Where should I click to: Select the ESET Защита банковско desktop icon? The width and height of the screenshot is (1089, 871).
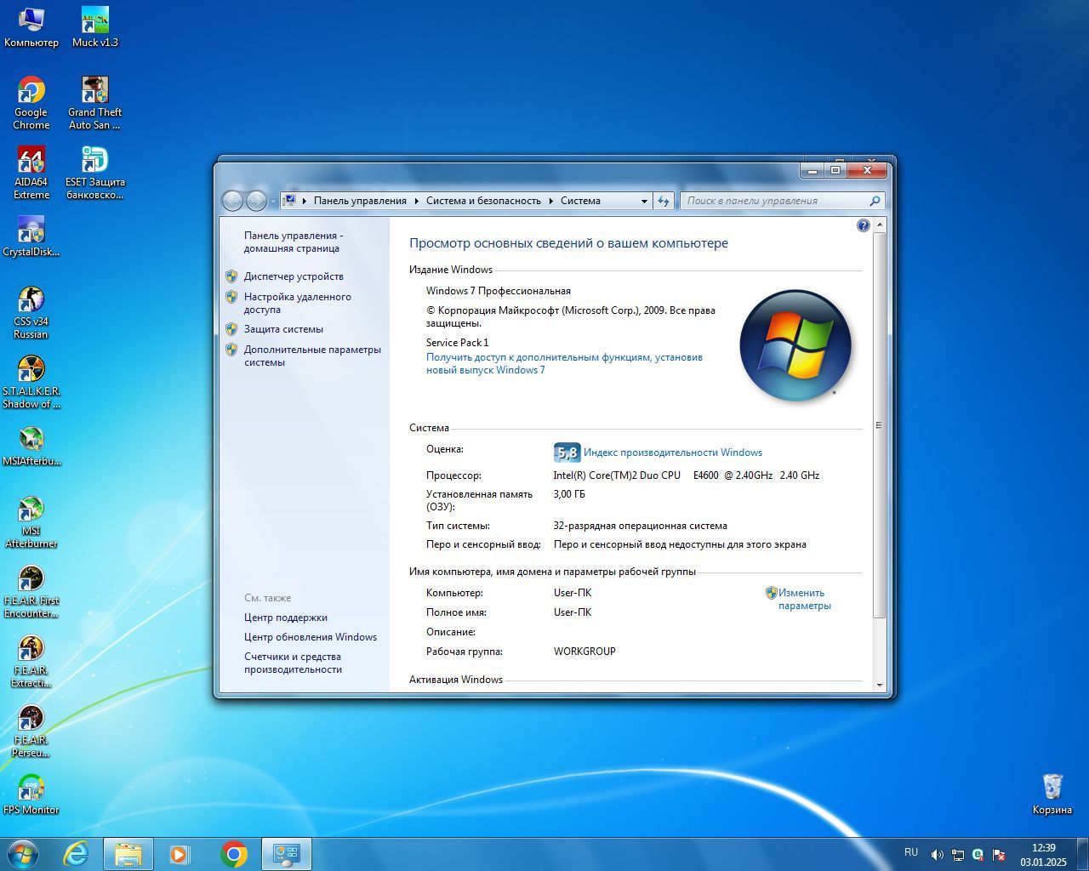click(95, 173)
